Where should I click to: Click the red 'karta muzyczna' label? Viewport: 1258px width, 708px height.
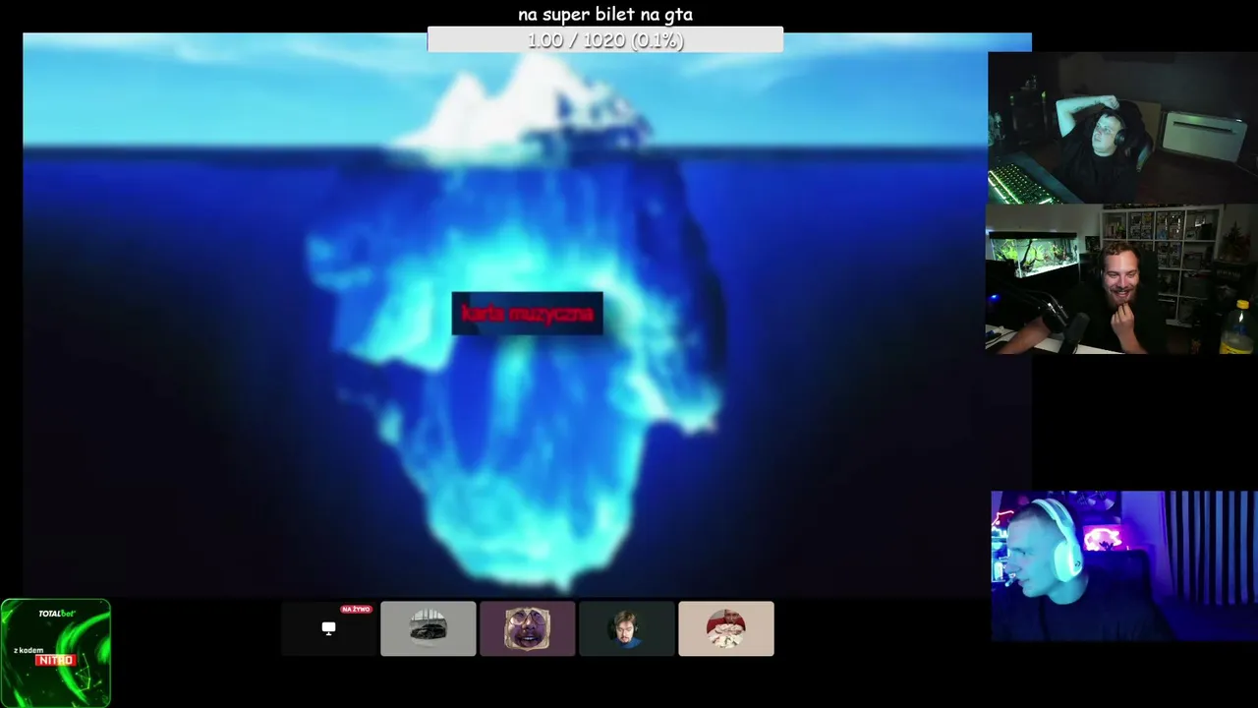point(527,314)
